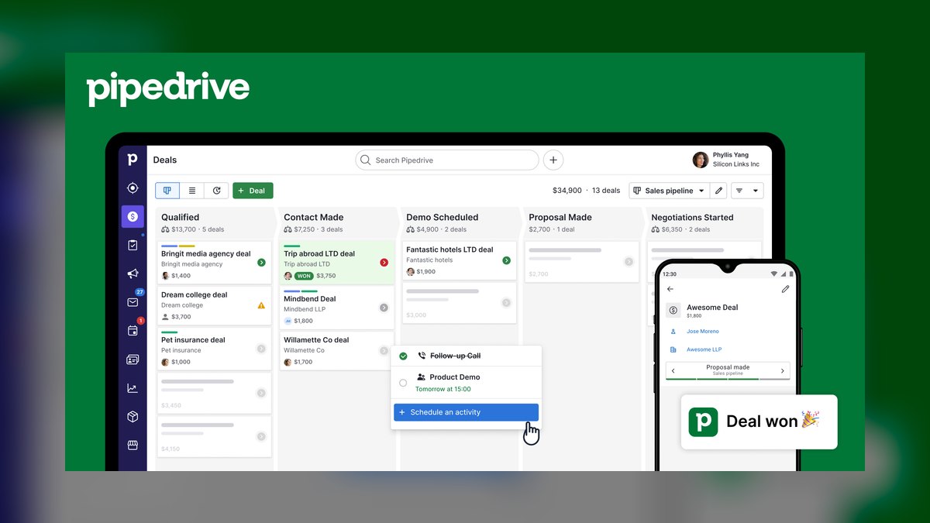This screenshot has height=523, width=930.
Task: Open the Activities calendar icon in sidebar
Action: pyautogui.click(x=133, y=331)
